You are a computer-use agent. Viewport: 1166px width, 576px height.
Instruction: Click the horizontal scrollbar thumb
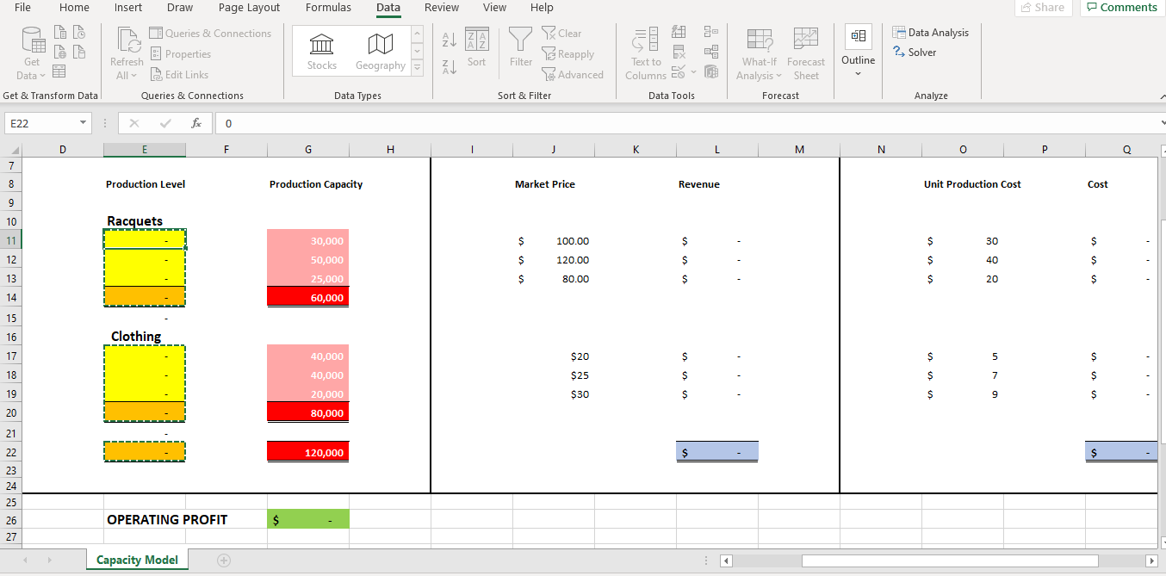tap(950, 561)
